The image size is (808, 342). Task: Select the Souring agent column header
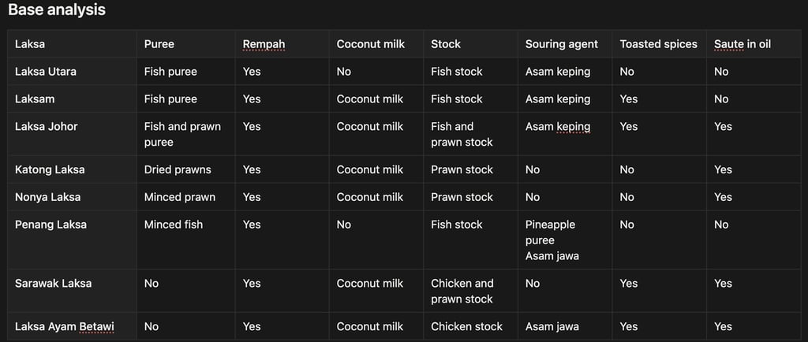(562, 44)
